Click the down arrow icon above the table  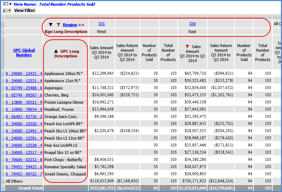pyautogui.click(x=4, y=10)
